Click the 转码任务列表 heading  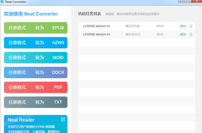click(x=90, y=14)
